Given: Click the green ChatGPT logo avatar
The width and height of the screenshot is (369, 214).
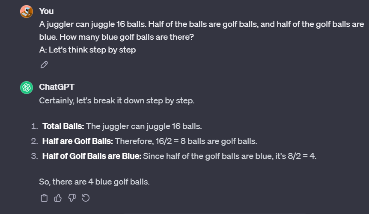Looking at the screenshot, I should 27,88.
